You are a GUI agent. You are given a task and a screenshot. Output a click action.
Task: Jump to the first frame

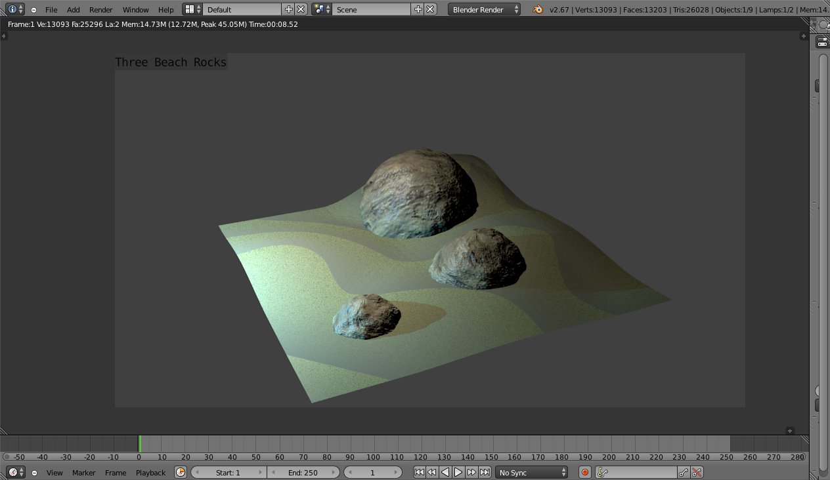(419, 472)
